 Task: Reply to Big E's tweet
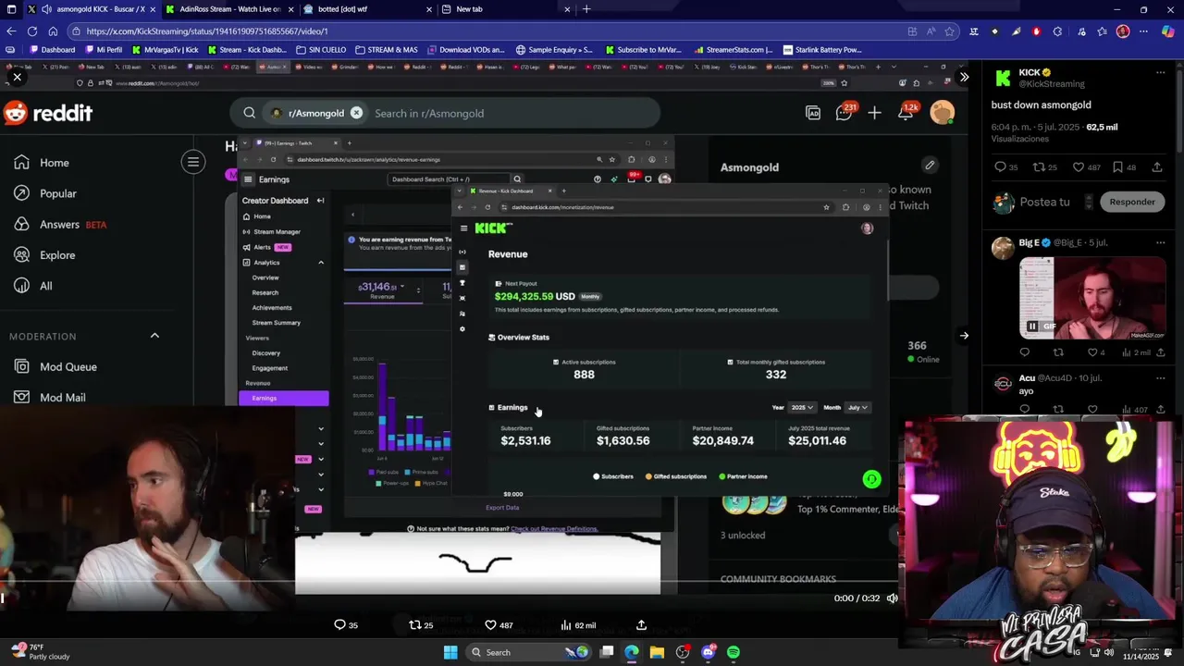pyautogui.click(x=1025, y=352)
